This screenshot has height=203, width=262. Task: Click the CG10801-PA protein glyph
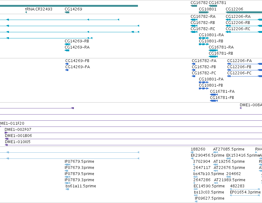(204, 82)
